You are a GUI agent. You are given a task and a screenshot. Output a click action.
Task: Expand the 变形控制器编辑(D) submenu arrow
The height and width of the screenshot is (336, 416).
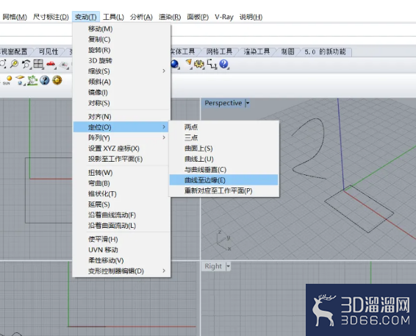click(x=164, y=271)
